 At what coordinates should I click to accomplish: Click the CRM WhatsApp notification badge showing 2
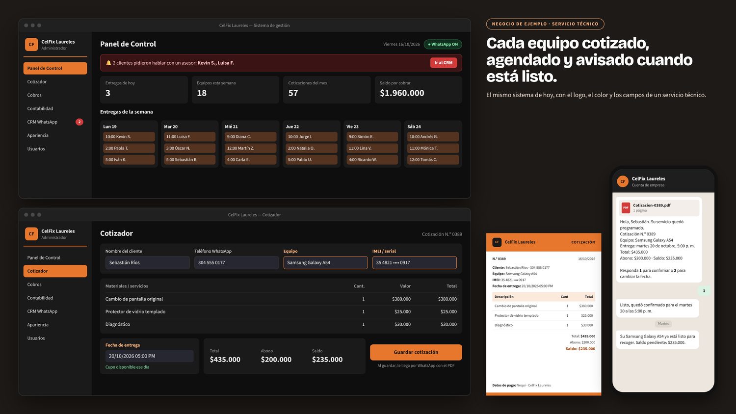[x=79, y=122]
